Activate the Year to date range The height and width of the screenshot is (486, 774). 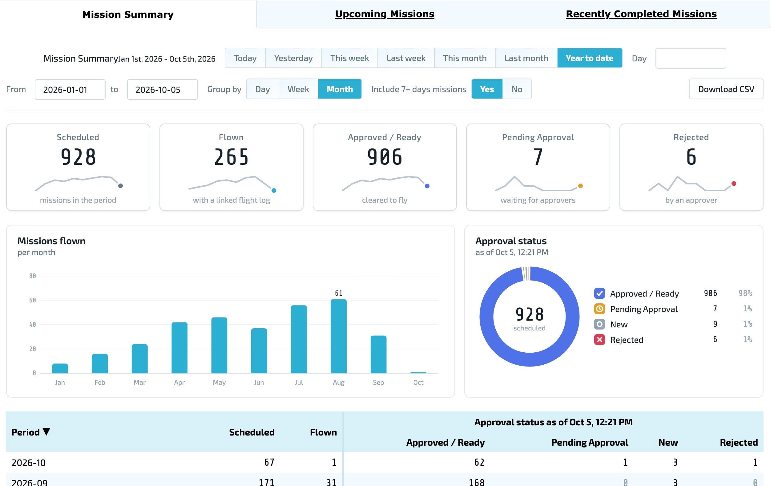(x=590, y=58)
